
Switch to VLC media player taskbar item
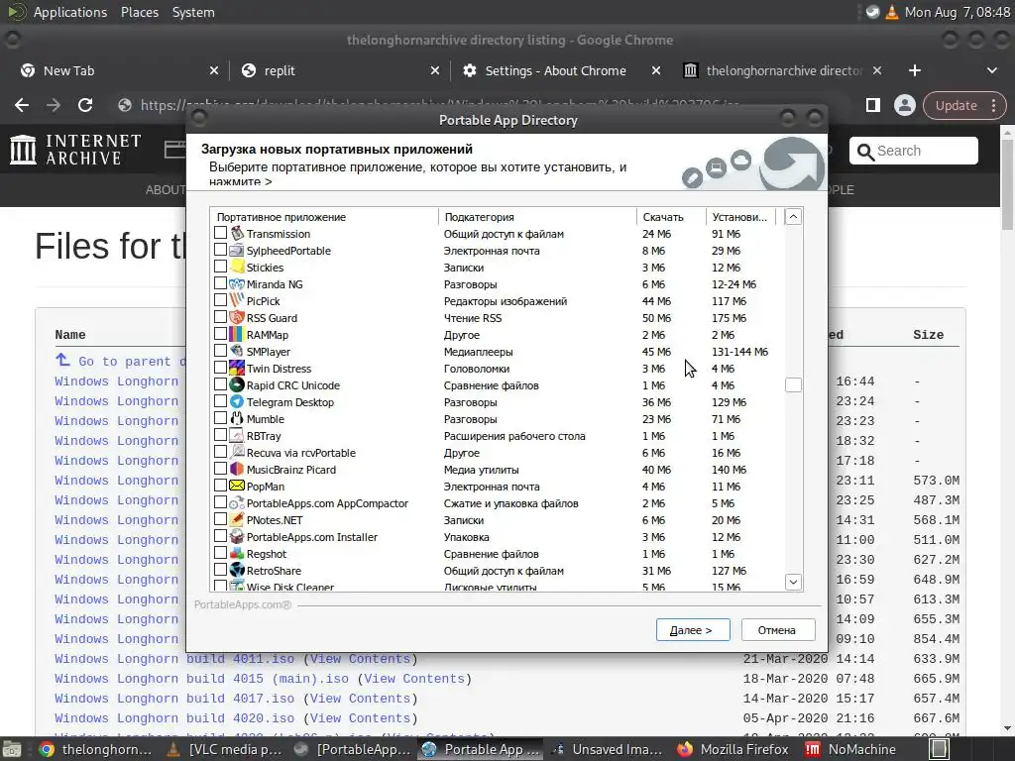click(x=225, y=749)
